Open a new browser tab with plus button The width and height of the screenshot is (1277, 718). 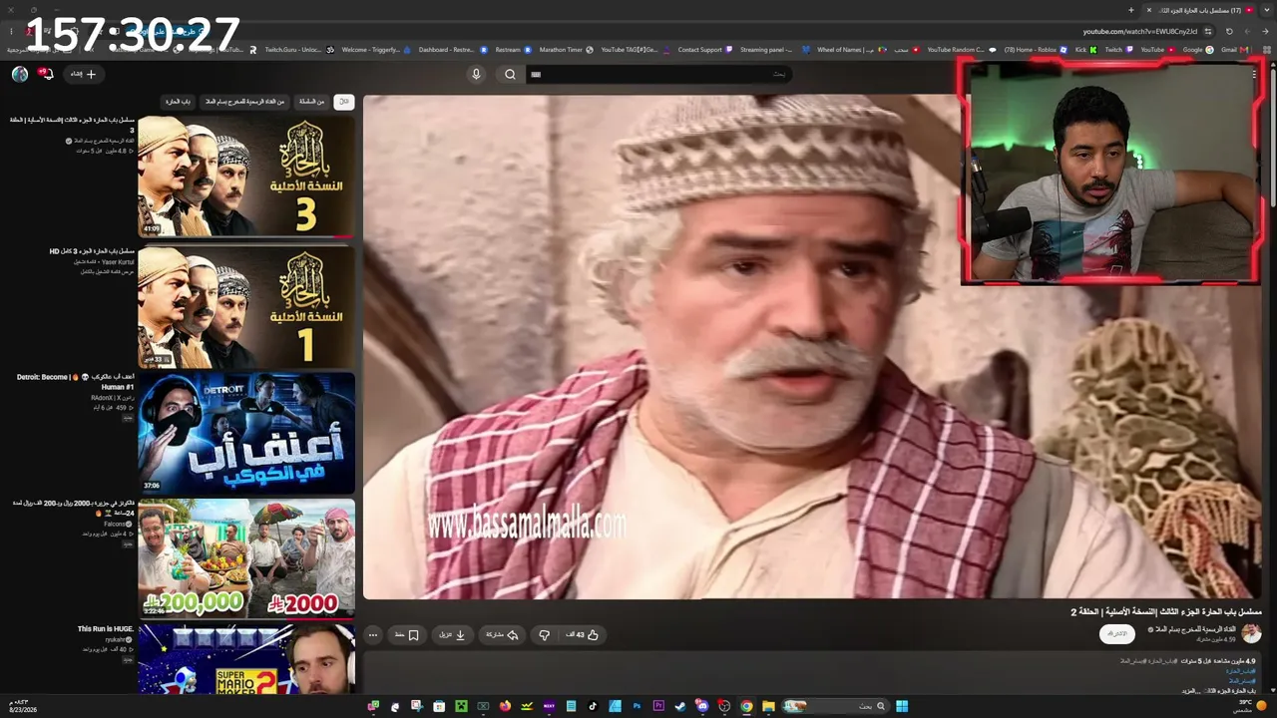pyautogui.click(x=1131, y=10)
